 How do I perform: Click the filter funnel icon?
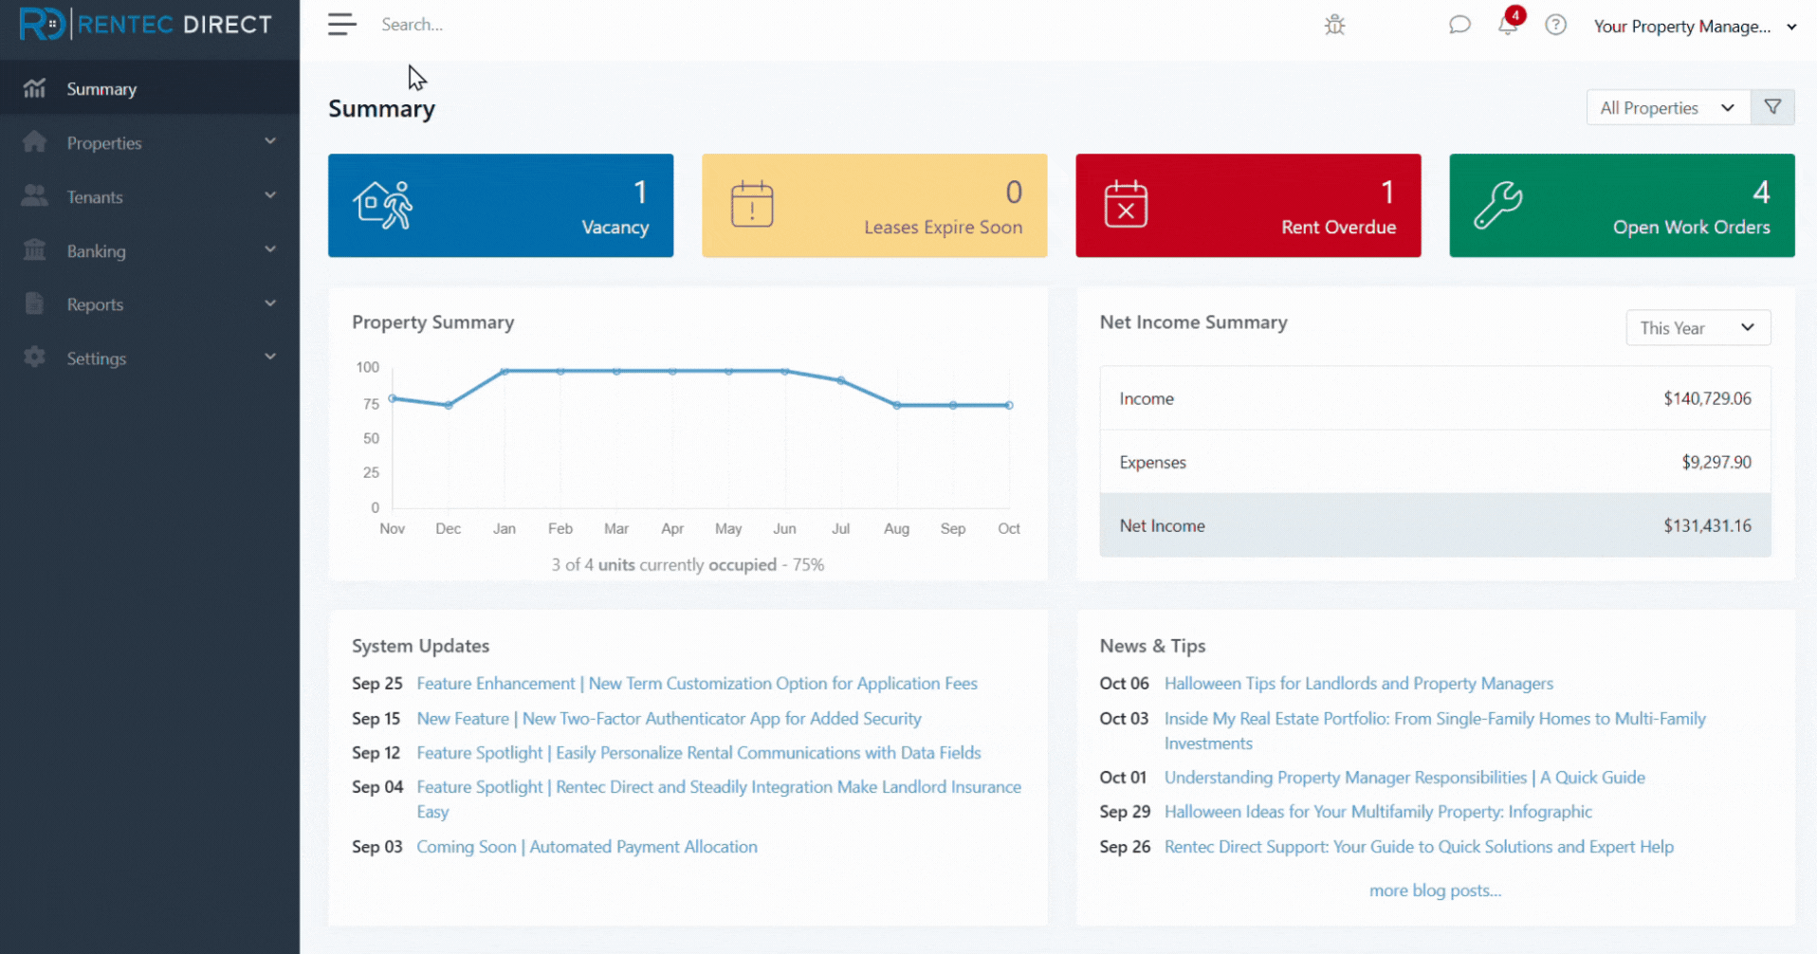click(x=1772, y=108)
